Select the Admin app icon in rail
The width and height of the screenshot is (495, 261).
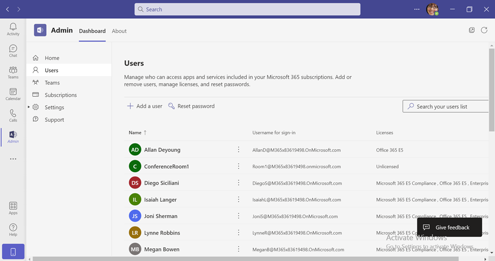pyautogui.click(x=13, y=137)
